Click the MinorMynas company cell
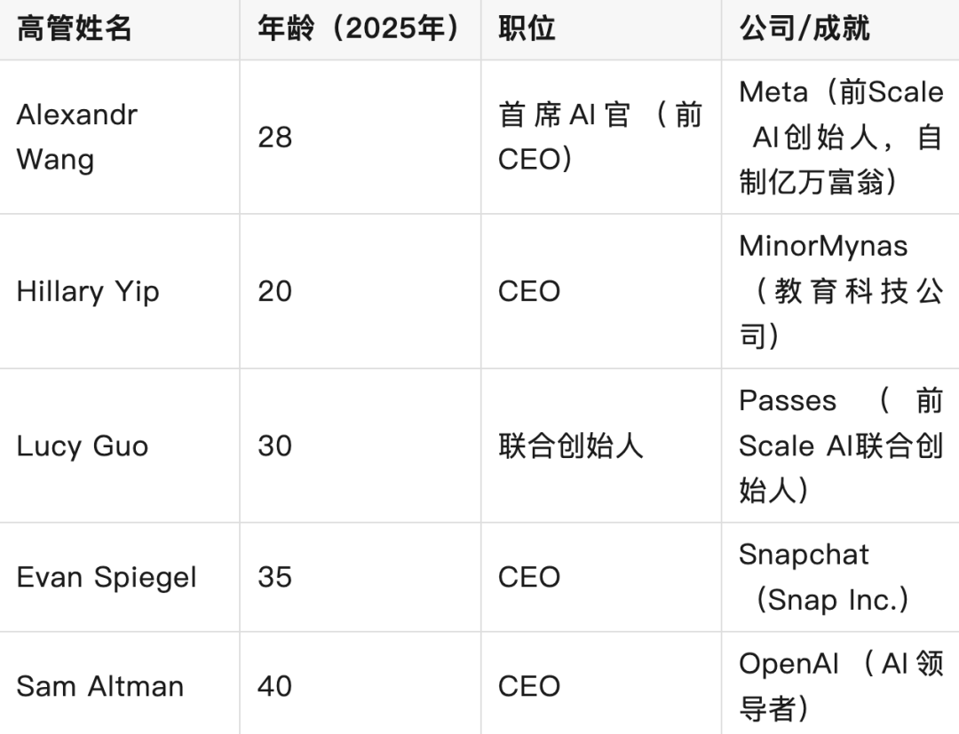This screenshot has height=734, width=959. (840, 291)
